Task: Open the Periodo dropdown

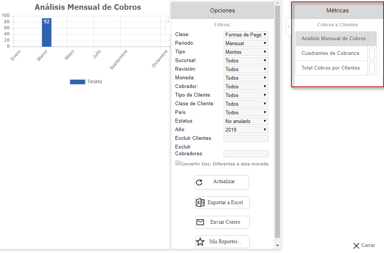Action: coord(246,43)
